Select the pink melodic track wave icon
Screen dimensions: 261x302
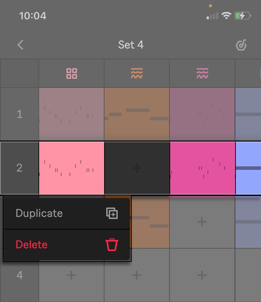coord(202,73)
